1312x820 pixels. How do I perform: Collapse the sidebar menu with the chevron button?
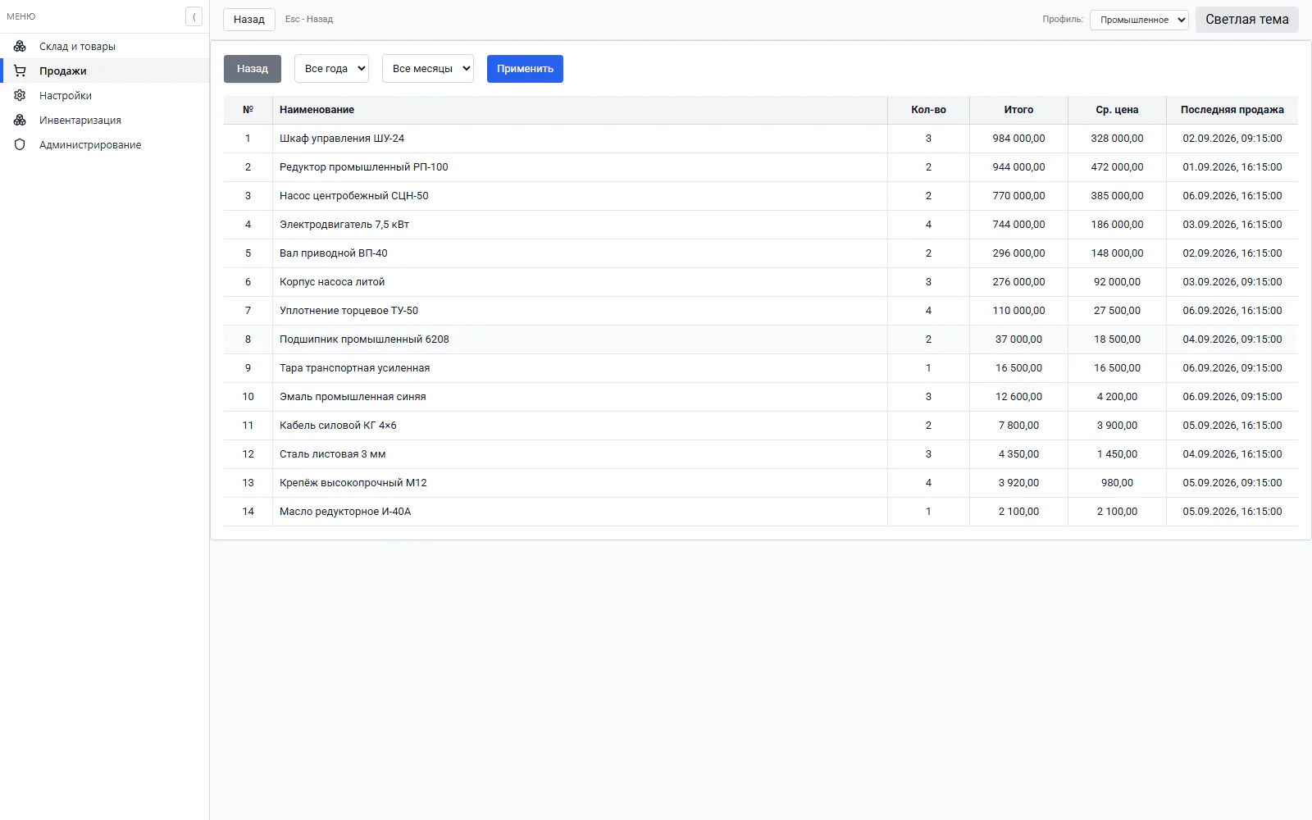click(194, 16)
